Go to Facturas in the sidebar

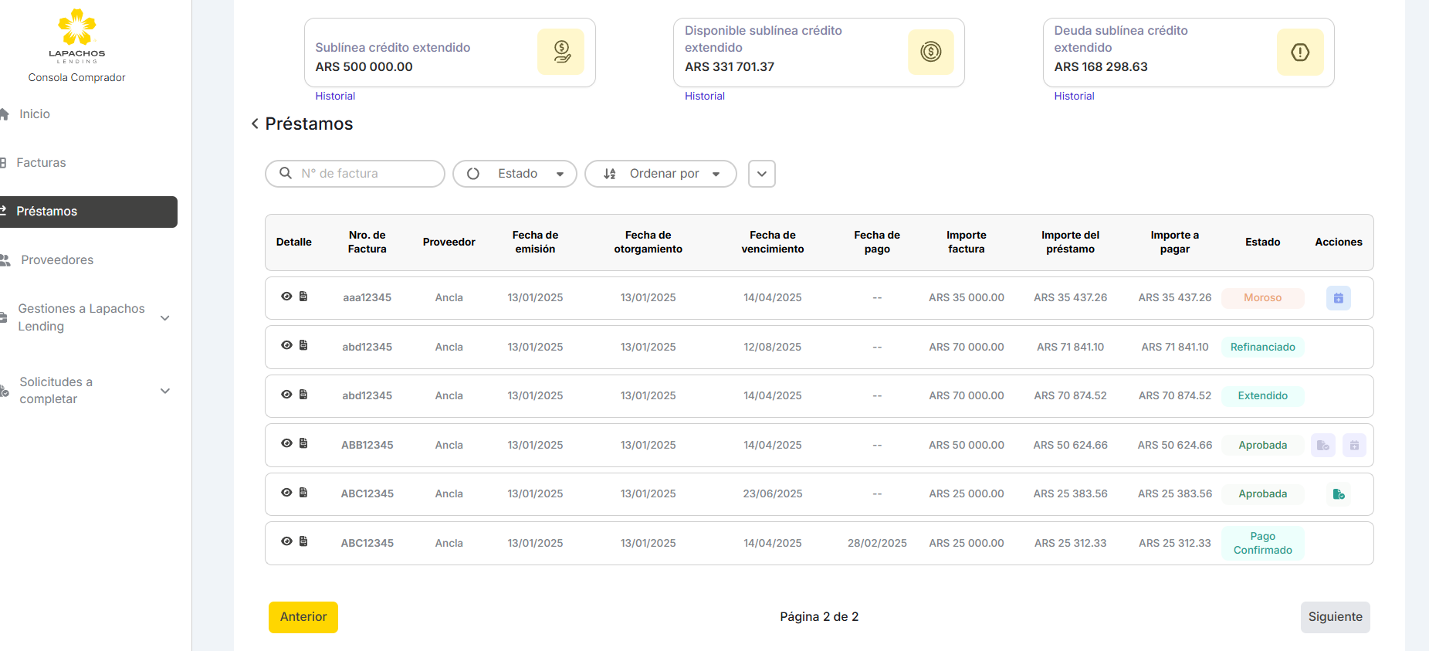point(41,163)
